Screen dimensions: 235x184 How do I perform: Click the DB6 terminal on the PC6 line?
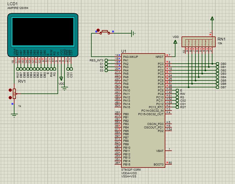(217, 84)
